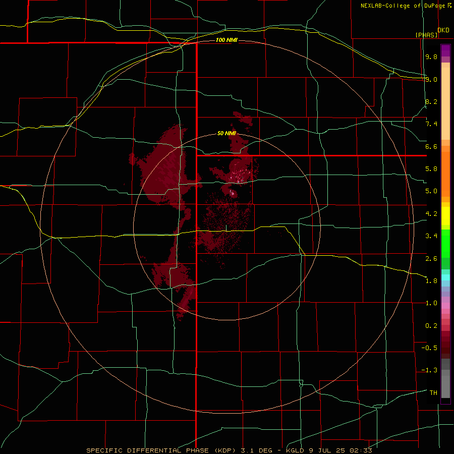This screenshot has height=454, width=454.
Task: Click the gray bottom color bar segment
Action: 445,388
